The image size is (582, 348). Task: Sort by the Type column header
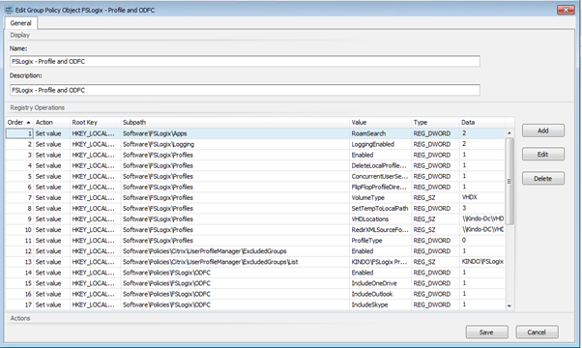point(435,122)
